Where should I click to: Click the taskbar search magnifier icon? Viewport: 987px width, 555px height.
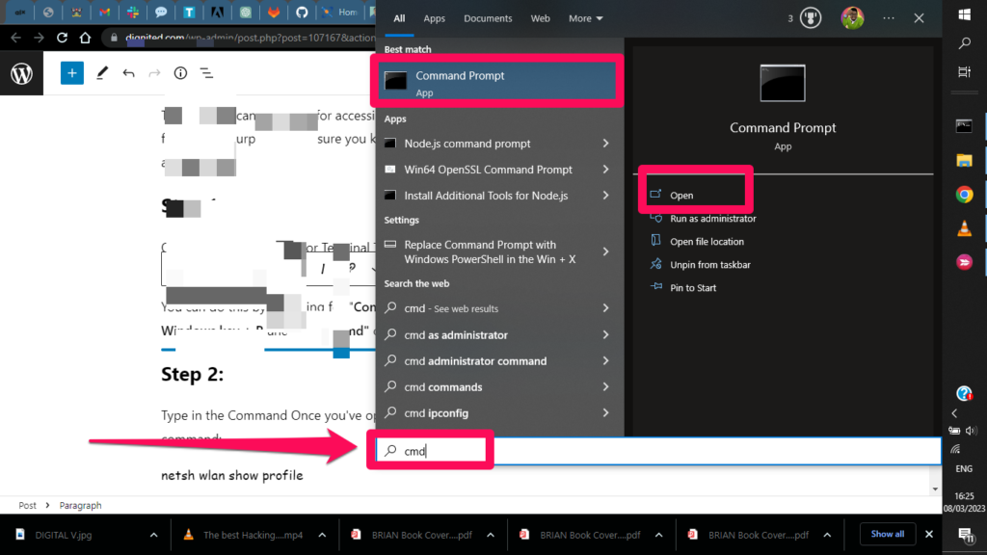964,42
